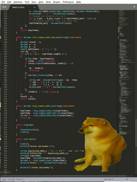The height and width of the screenshot is (182, 137).
Task: Click Line 345, Column 1 status text
Action: pyautogui.click(x=16, y=179)
